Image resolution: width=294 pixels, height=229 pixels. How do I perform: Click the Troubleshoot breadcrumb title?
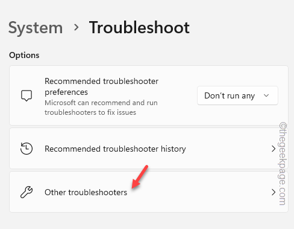[139, 27]
